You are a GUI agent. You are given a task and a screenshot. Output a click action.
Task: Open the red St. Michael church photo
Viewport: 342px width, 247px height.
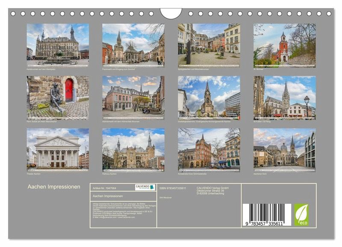click(x=284, y=45)
